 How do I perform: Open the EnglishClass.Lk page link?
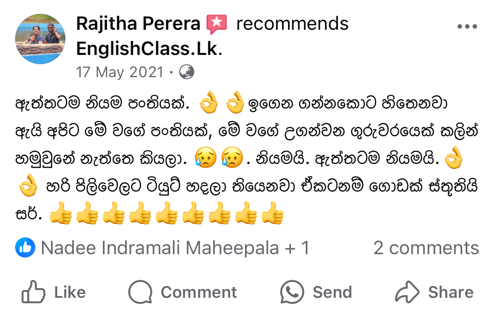coord(149,49)
